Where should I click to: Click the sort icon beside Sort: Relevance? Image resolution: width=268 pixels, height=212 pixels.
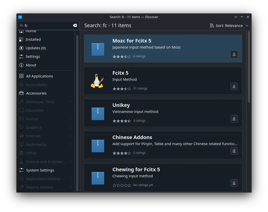click(212, 25)
